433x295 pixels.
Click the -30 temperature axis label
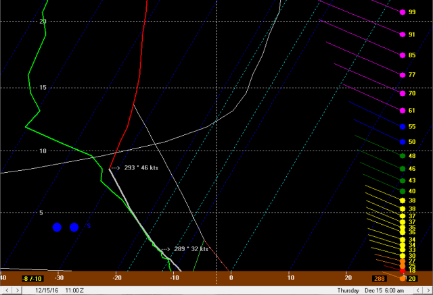(59, 277)
